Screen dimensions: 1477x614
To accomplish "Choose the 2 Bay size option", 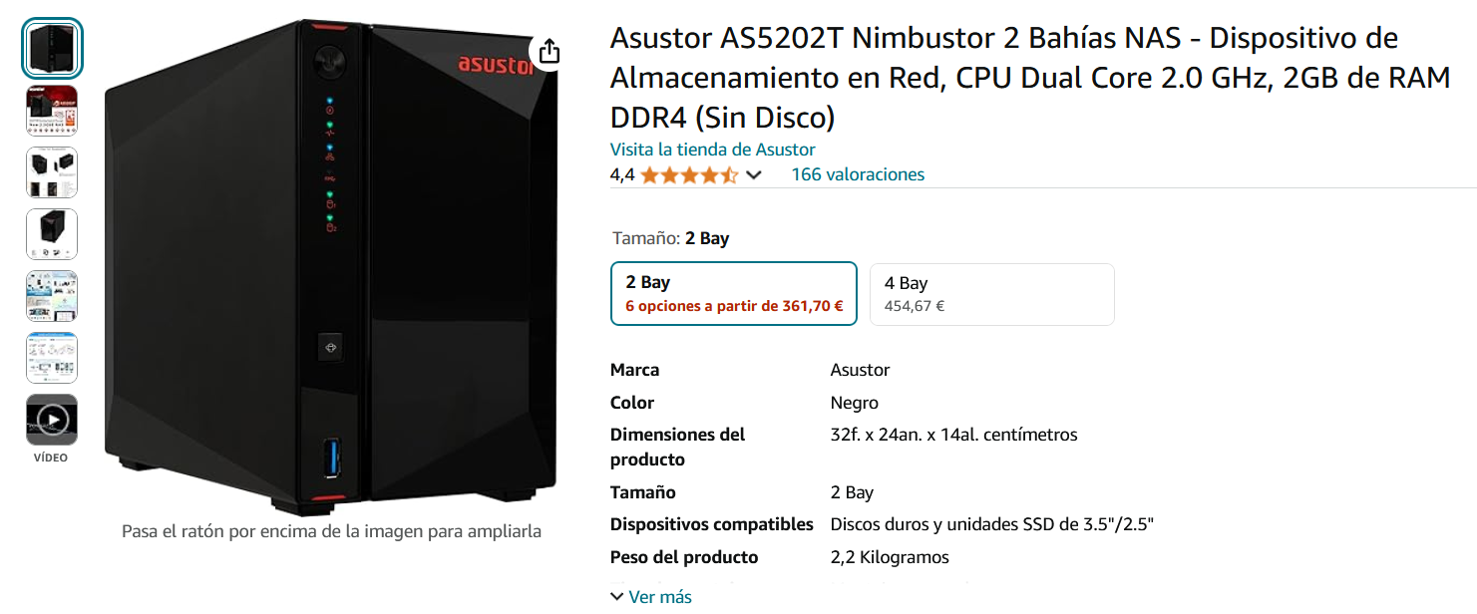I will [733, 293].
